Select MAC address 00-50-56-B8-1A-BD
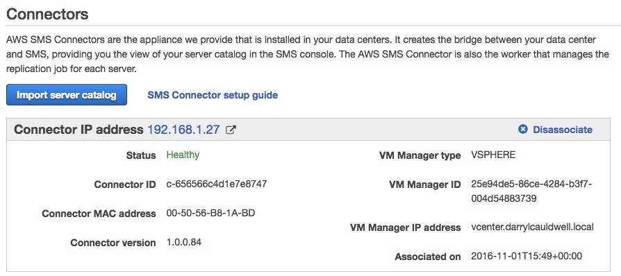Screen dimensions: 621x276 pyautogui.click(x=210, y=214)
